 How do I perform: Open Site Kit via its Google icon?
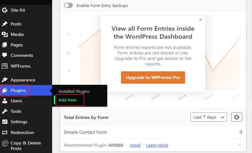pyautogui.click(x=5, y=10)
